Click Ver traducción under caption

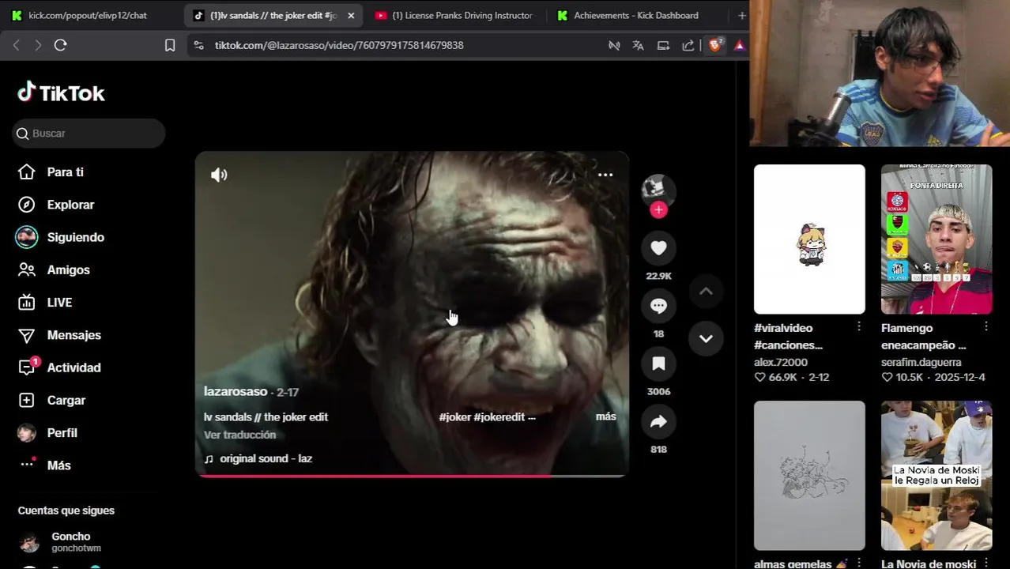(239, 435)
